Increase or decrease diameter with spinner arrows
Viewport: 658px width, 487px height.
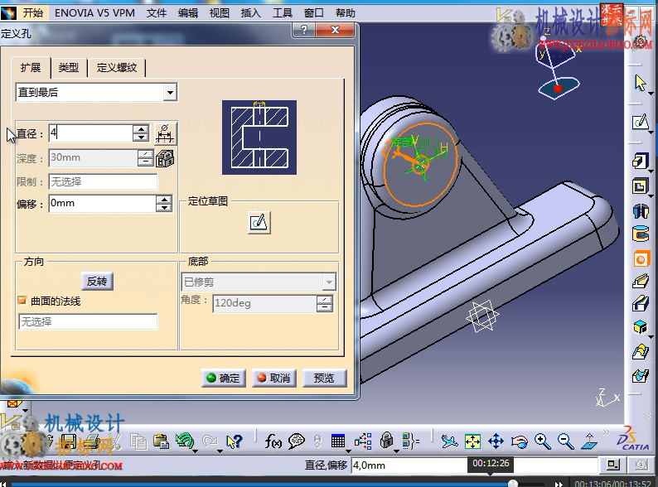141,133
